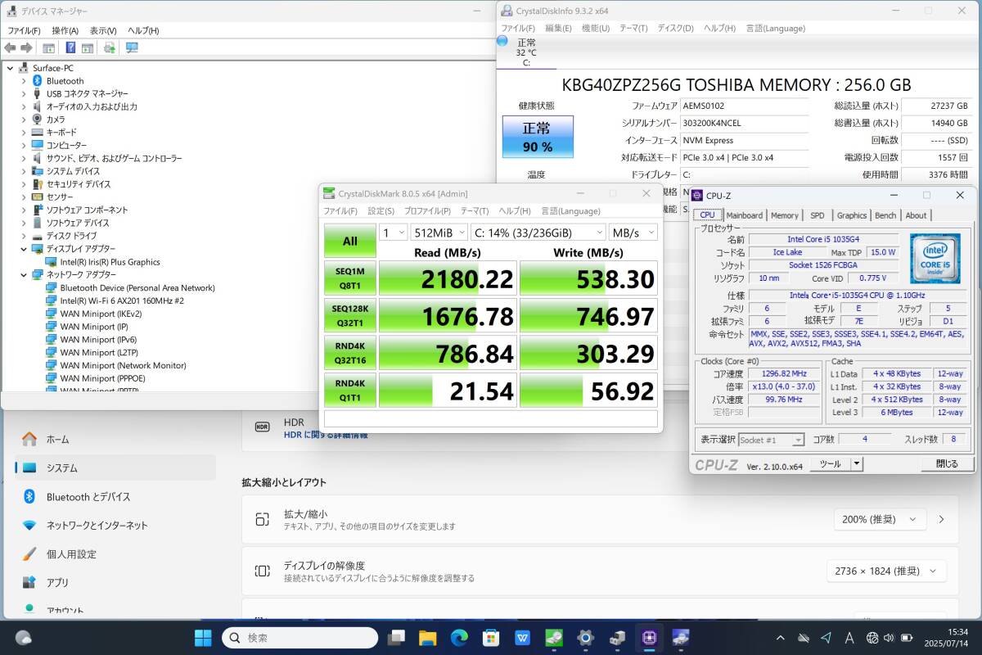Show hidden system tray icons chevron

click(782, 637)
